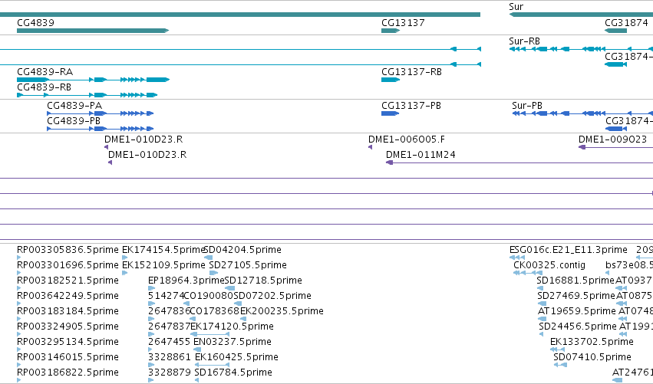Screen dimensions: 653x384
Task: Select the DME1-006O05.F label
Action: pyautogui.click(x=407, y=139)
